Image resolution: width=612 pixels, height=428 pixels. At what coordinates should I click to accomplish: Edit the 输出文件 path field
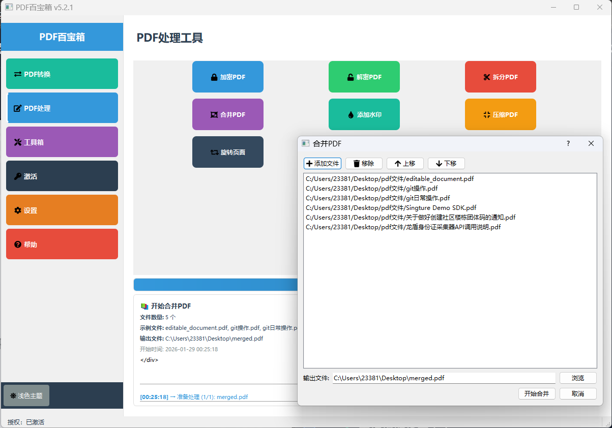pos(443,378)
